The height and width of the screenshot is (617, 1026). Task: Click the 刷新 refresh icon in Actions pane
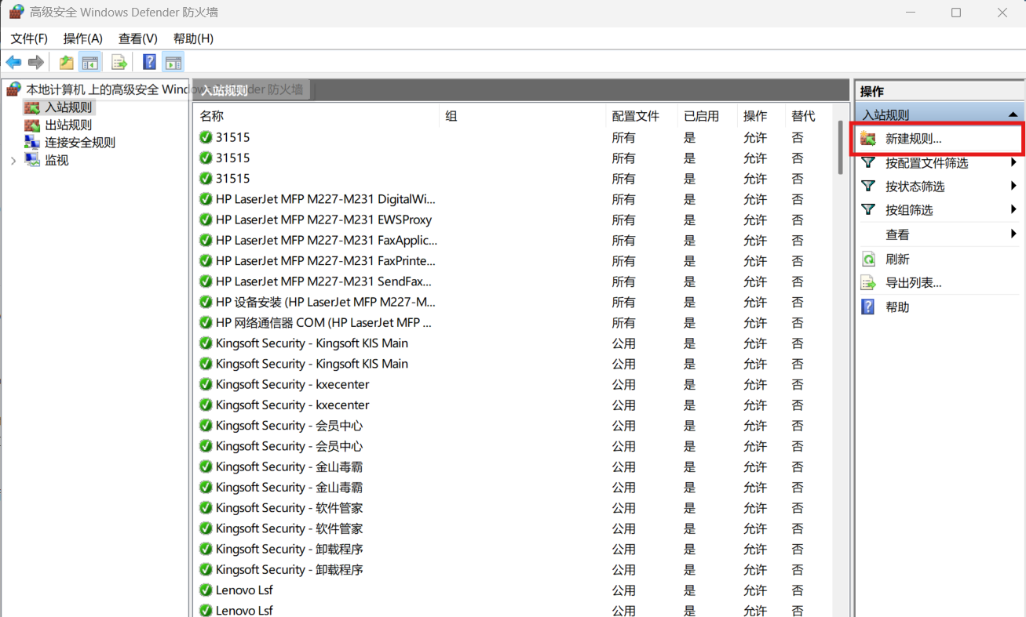(868, 259)
